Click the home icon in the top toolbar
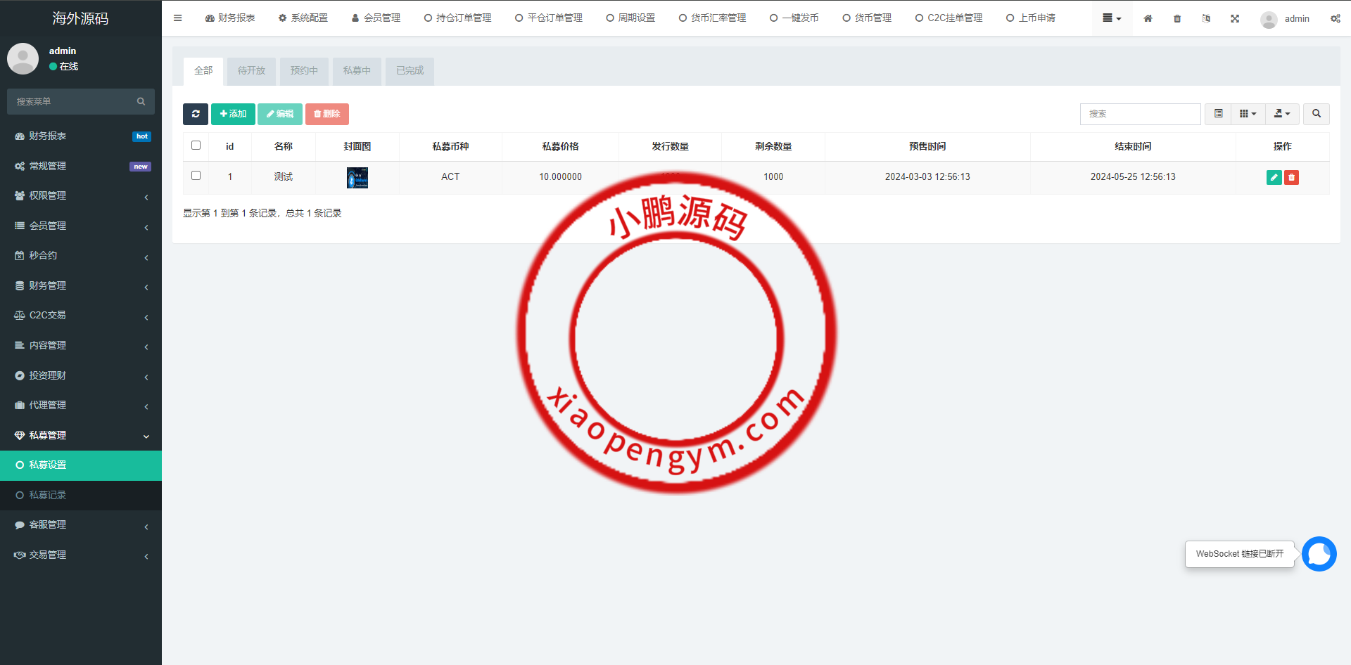Image resolution: width=1351 pixels, height=665 pixels. click(x=1148, y=18)
